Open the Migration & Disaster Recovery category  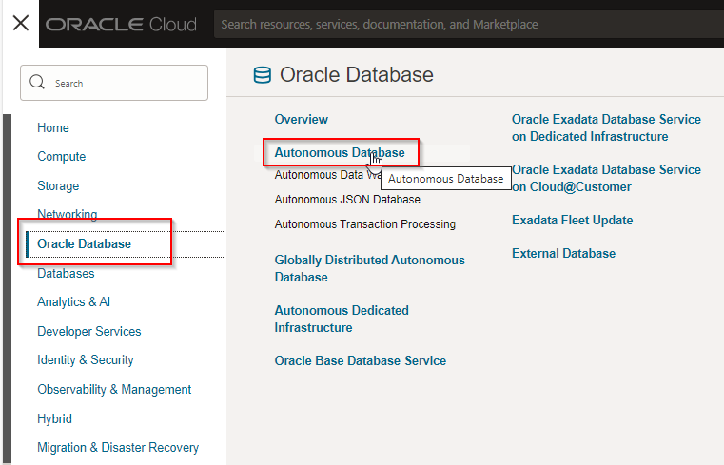tap(118, 448)
